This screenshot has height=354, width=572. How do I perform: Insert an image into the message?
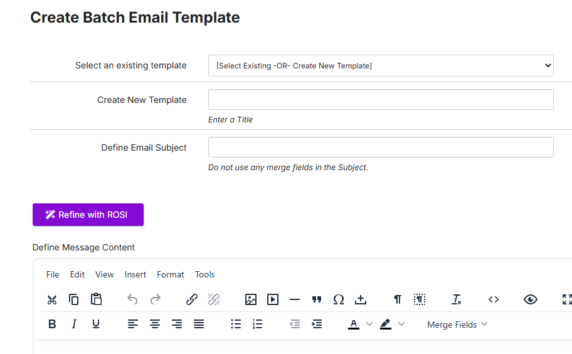pos(251,299)
